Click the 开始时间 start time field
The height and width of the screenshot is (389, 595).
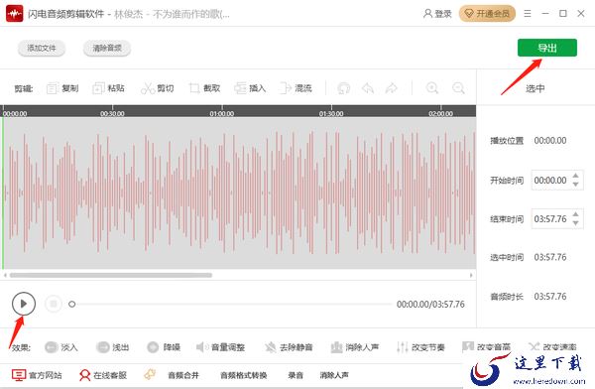point(550,180)
